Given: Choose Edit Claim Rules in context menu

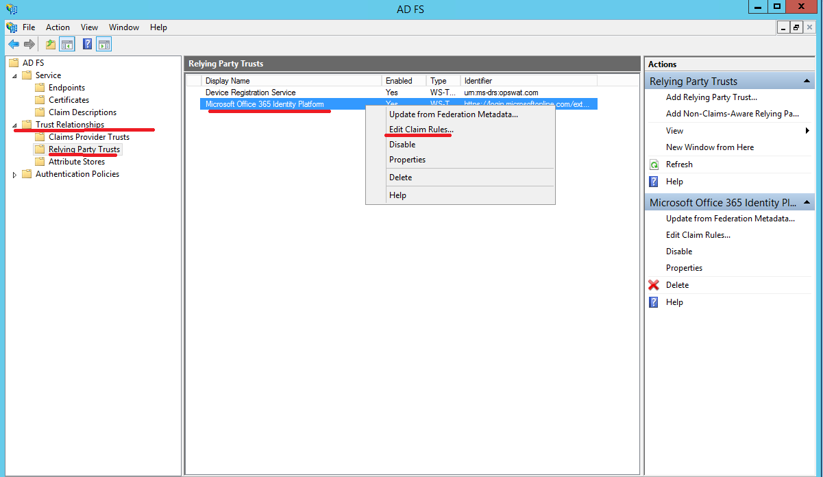Looking at the screenshot, I should point(460,130).
